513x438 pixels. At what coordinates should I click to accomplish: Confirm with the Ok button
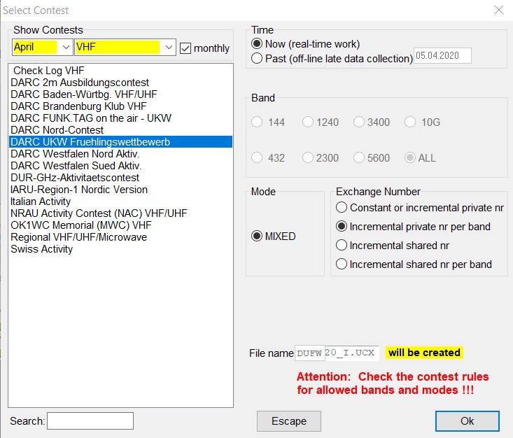coord(467,421)
